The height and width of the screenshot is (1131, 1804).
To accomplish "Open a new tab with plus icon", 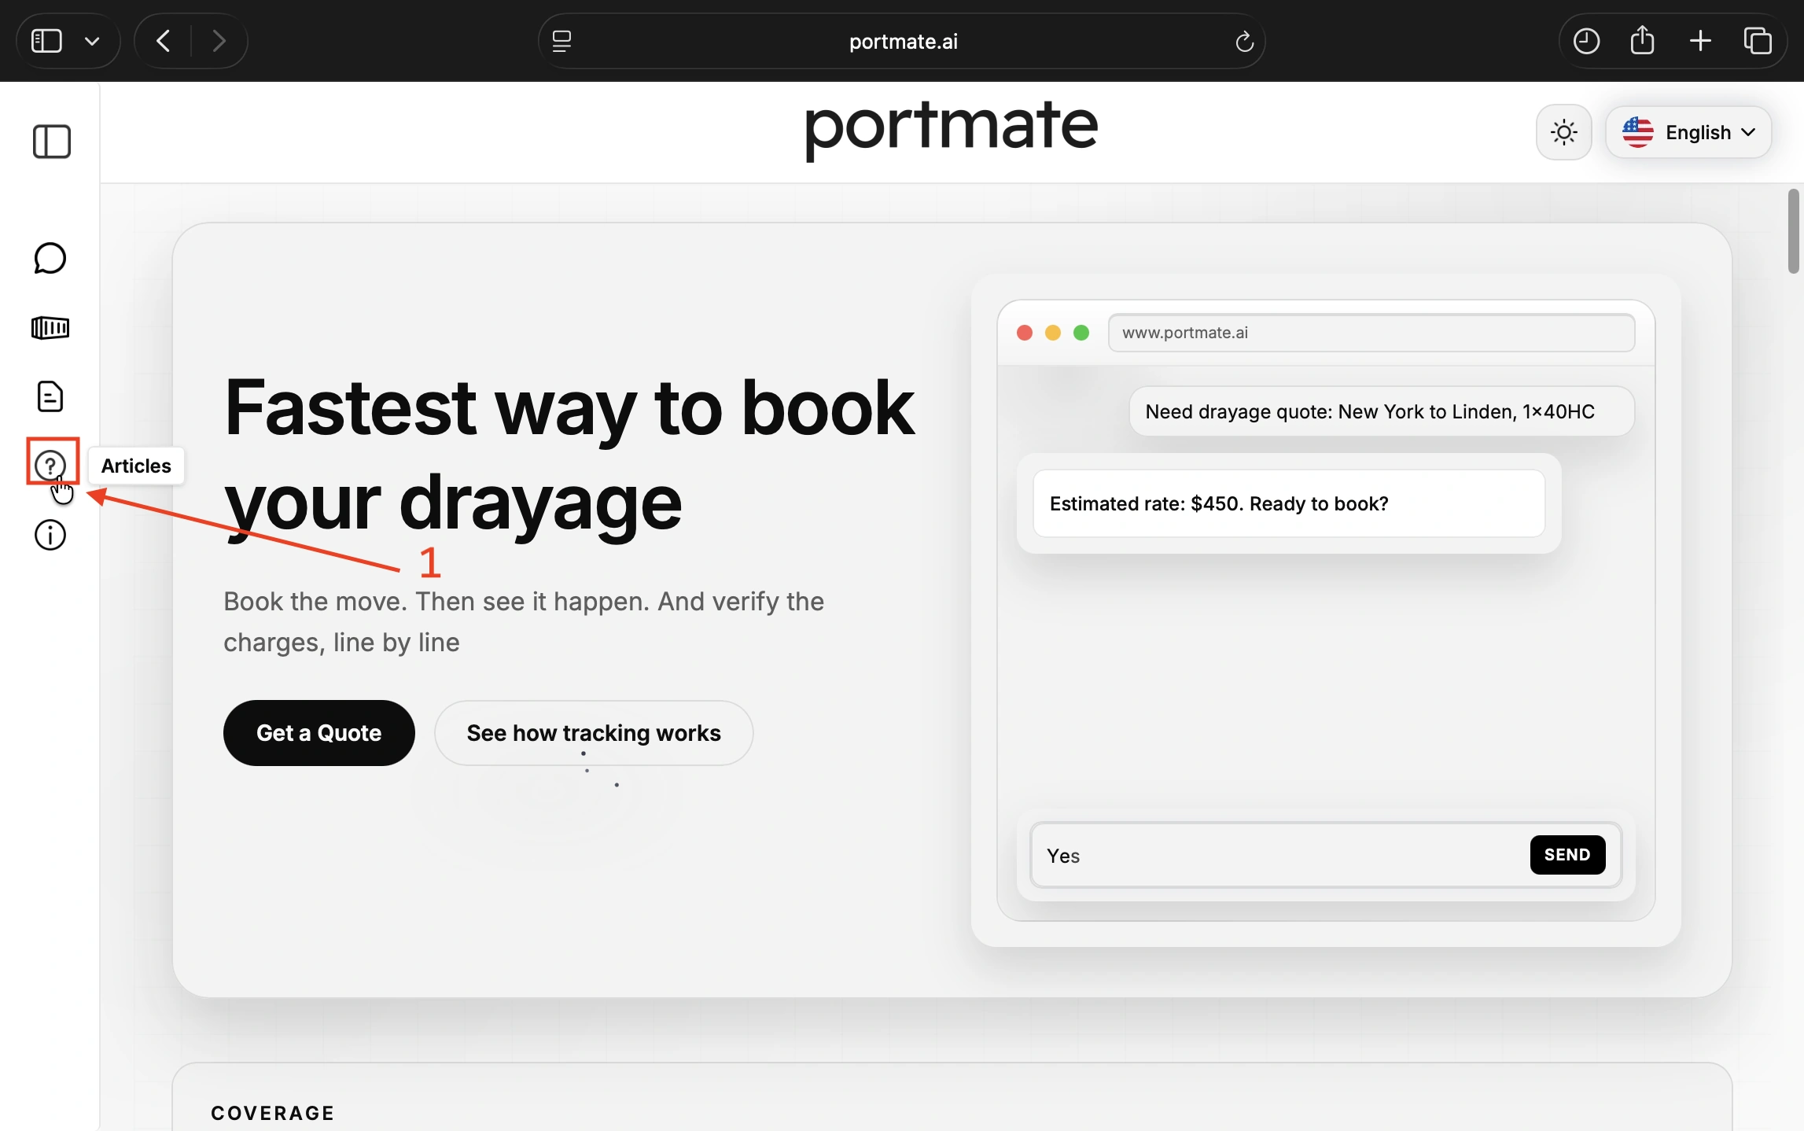I will pos(1700,41).
